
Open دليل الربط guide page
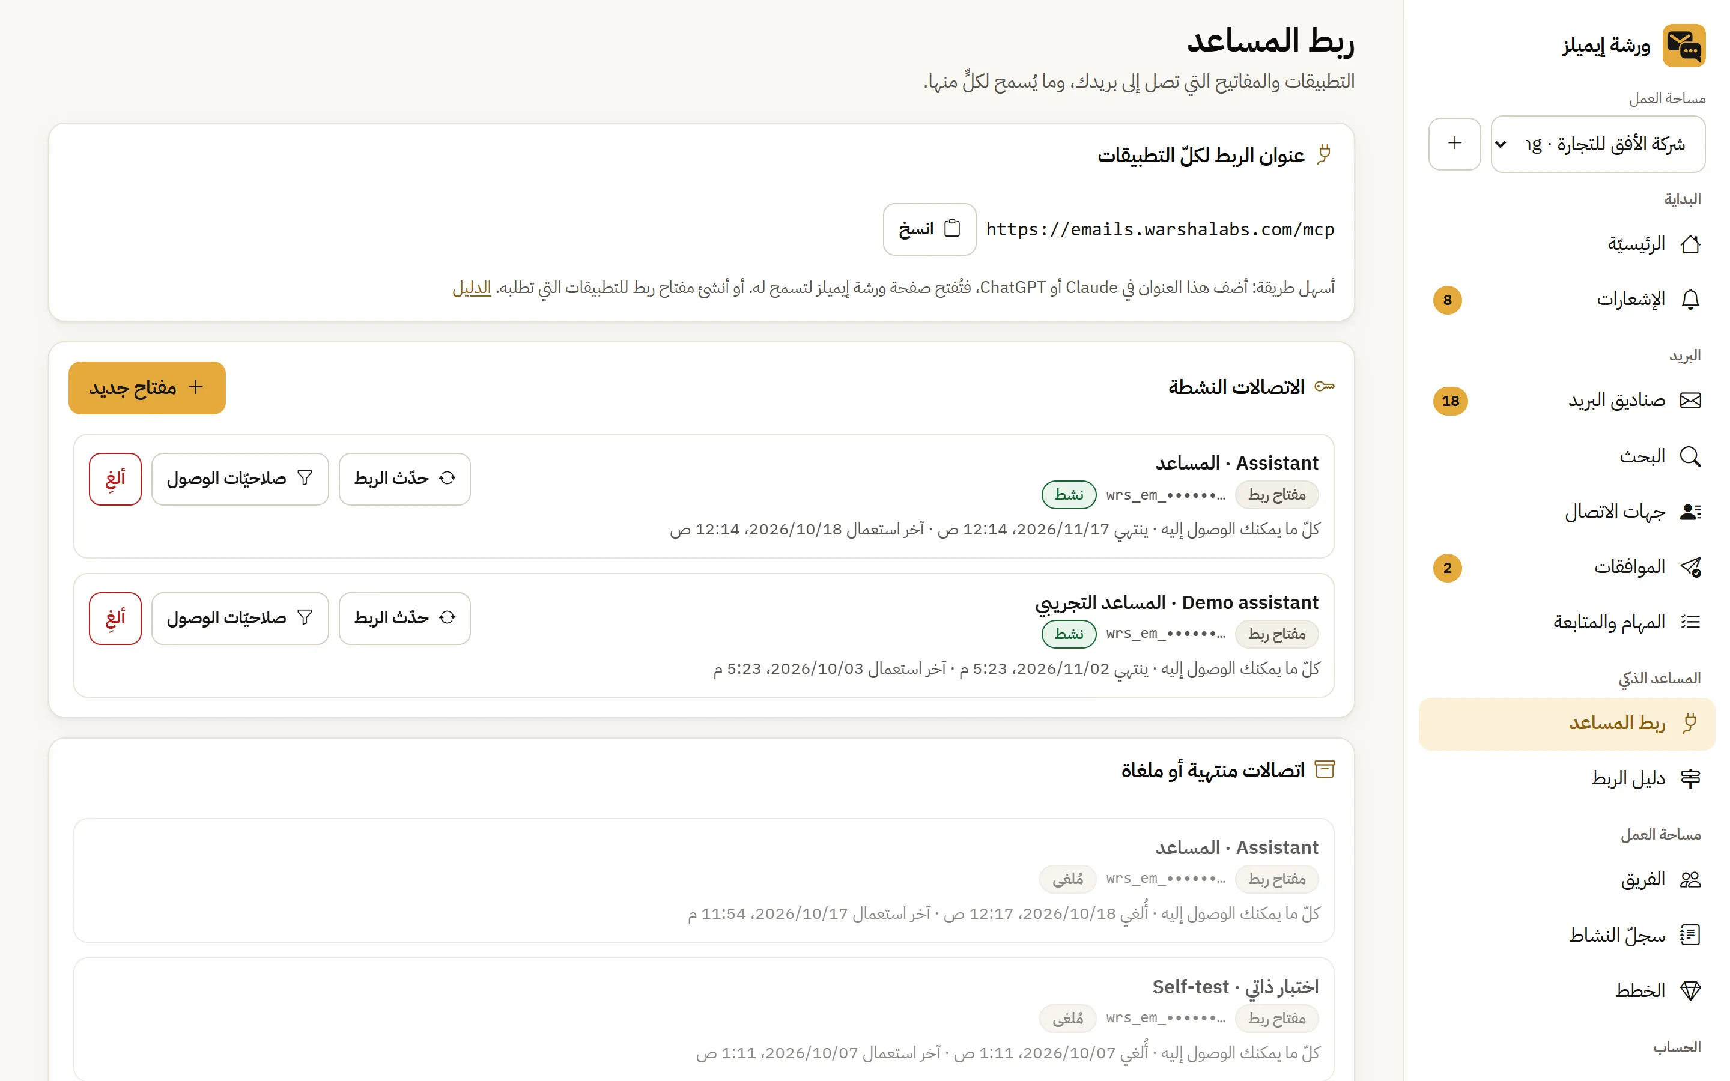1566,778
